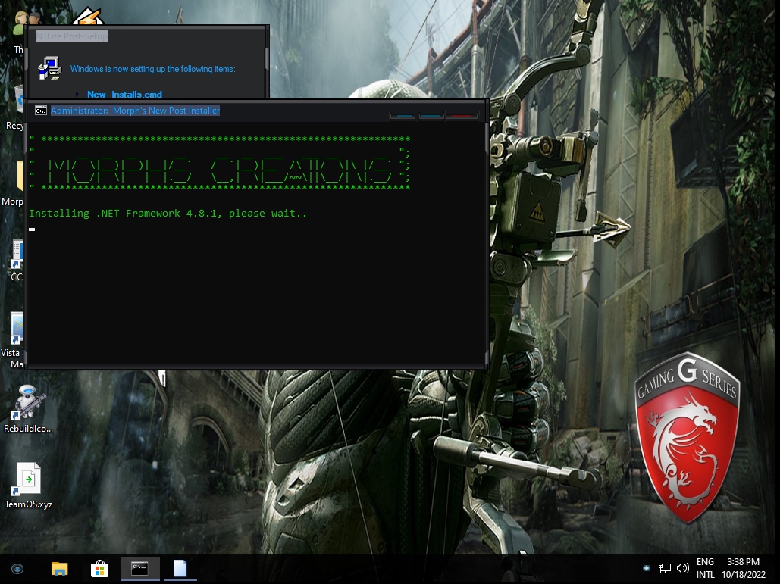This screenshot has width=780, height=584.
Task: Select the Recycle Bin desktop icon
Action: (x=19, y=101)
